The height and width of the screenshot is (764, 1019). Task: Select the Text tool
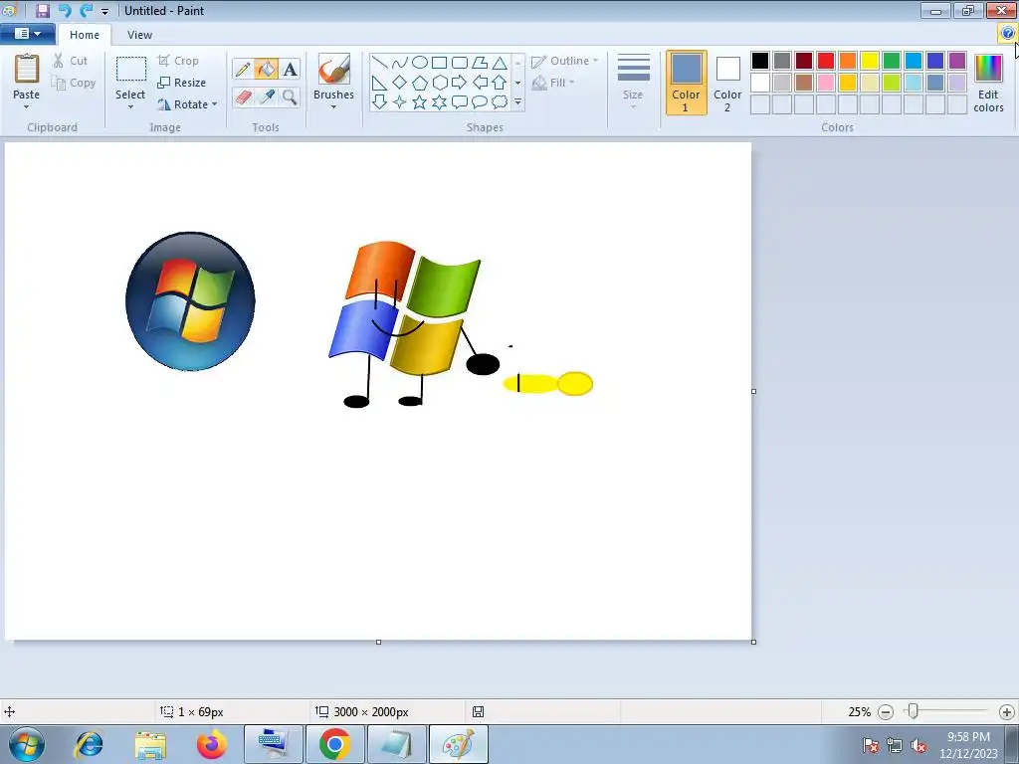pos(290,70)
